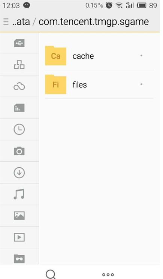This screenshot has width=163, height=279.
Task: Open the network sidebar icon
Action: tap(19, 65)
